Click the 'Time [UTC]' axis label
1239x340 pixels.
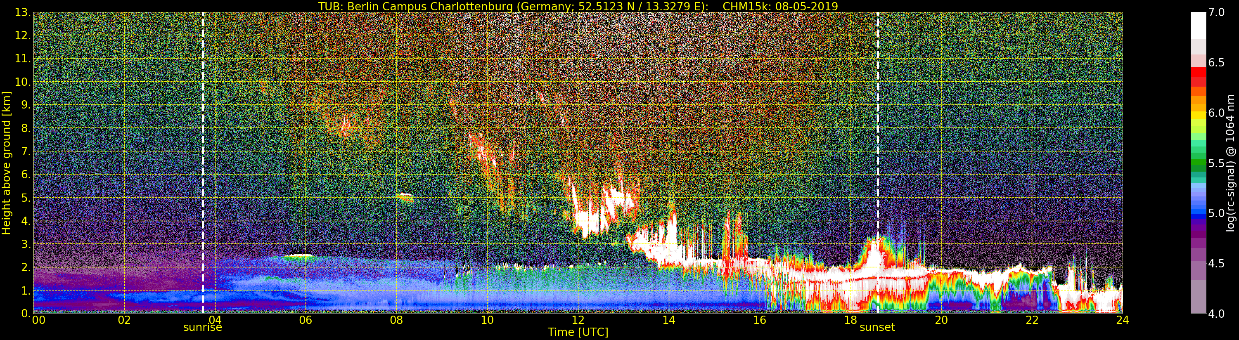[578, 332]
